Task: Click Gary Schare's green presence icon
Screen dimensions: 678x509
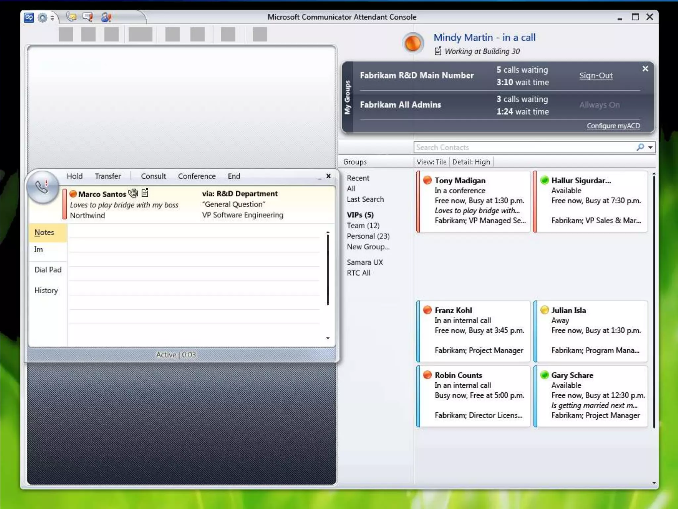Action: pos(545,375)
